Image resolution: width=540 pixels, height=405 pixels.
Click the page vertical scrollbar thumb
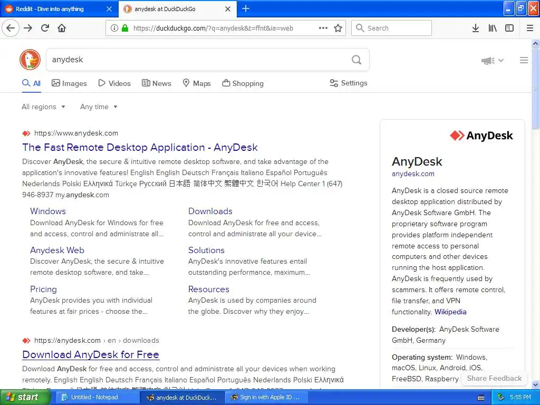[x=535, y=89]
